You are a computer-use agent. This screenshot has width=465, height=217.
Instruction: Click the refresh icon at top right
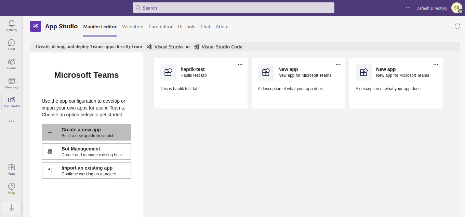click(457, 26)
